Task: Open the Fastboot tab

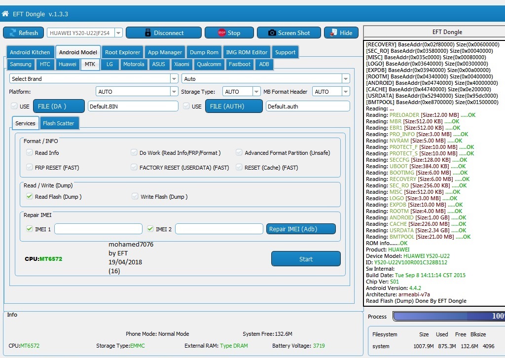Action: [x=240, y=64]
